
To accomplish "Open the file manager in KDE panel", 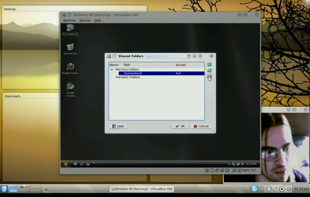I will tap(13, 189).
